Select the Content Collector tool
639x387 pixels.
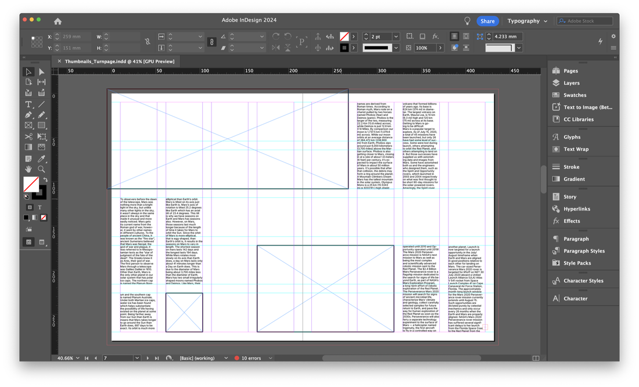tap(28, 93)
